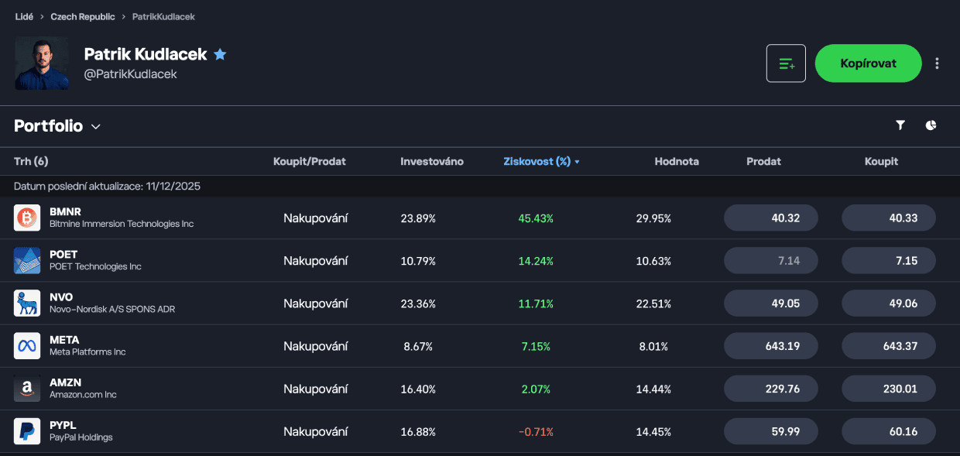
Task: Click Patrik Kudlacek's profile photo
Action: (x=42, y=63)
